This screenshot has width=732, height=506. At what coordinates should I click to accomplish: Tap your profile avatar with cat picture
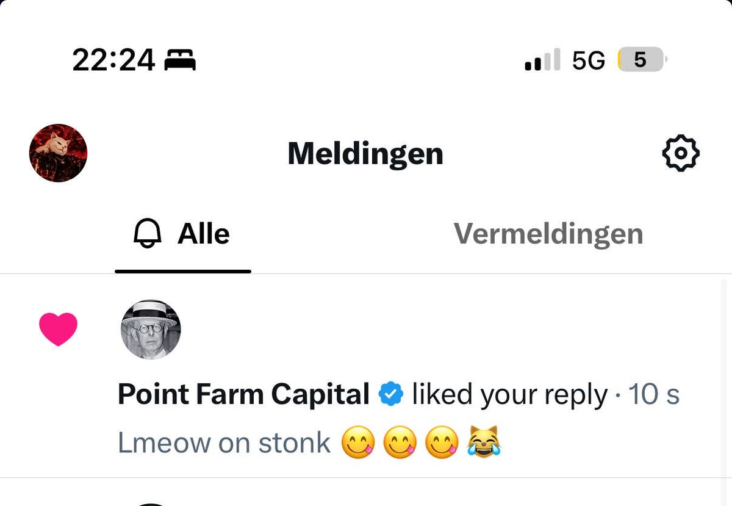click(58, 153)
